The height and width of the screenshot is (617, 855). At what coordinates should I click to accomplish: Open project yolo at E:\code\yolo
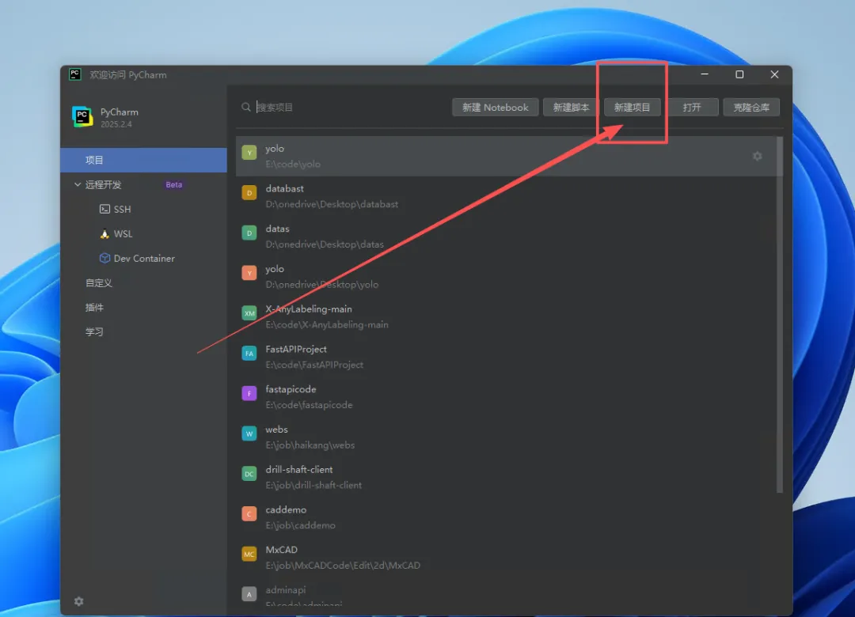pos(506,157)
